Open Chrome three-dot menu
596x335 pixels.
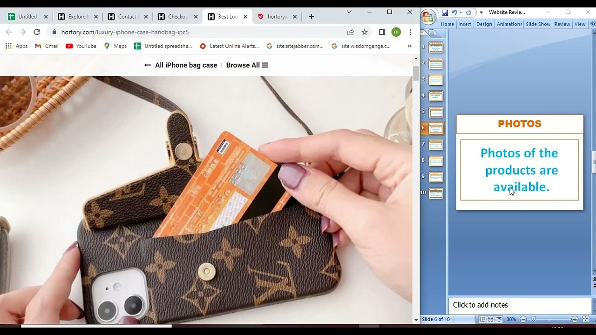click(410, 32)
